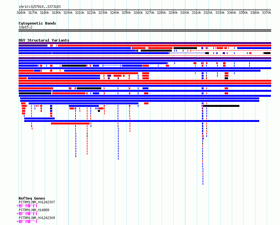Click the PITRM1|NM_001242309 gene label

(x=37, y=218)
